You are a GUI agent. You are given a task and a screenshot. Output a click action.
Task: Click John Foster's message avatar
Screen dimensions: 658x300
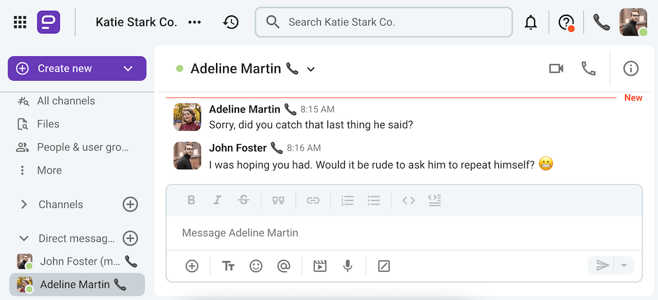coord(187,156)
